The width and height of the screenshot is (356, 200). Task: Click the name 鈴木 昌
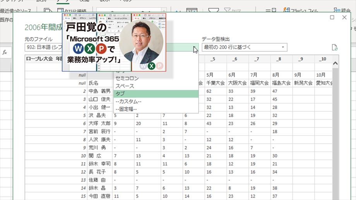(98, 188)
